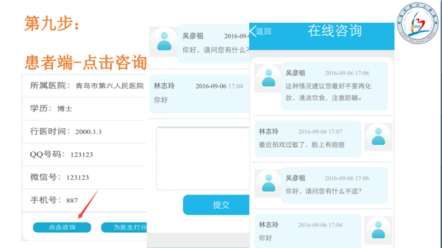442x248 pixels.
Task: Click the message input text box
Action: point(203,158)
